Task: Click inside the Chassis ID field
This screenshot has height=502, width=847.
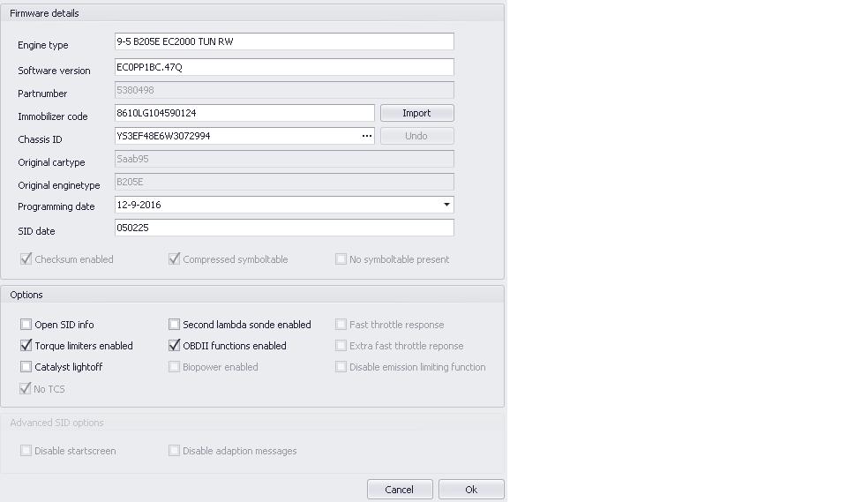Action: [236, 136]
